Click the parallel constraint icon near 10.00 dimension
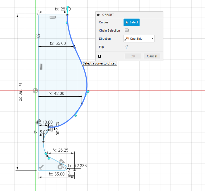The width and height of the screenshot is (205, 191). [38, 122]
